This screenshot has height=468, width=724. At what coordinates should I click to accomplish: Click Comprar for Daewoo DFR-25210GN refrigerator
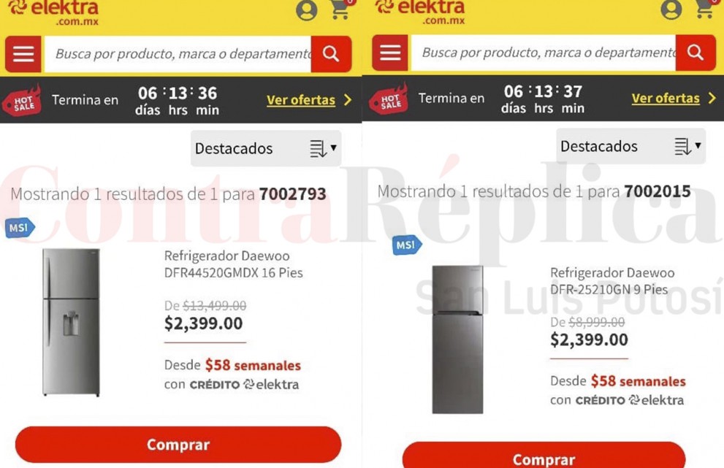[x=544, y=456]
